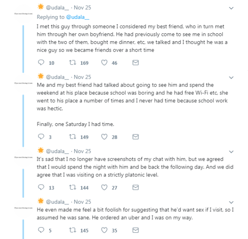Open the @udala__ link after 'Replying to'
The height and width of the screenshot is (239, 248).
point(78,17)
